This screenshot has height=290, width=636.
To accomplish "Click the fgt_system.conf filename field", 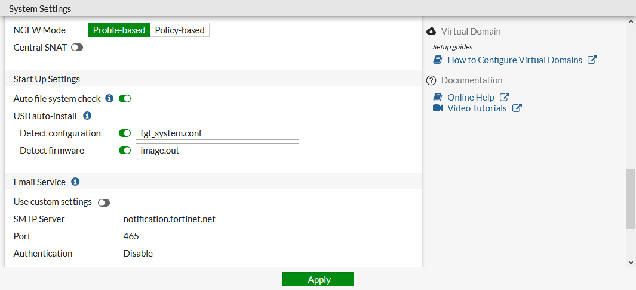I will pos(217,133).
